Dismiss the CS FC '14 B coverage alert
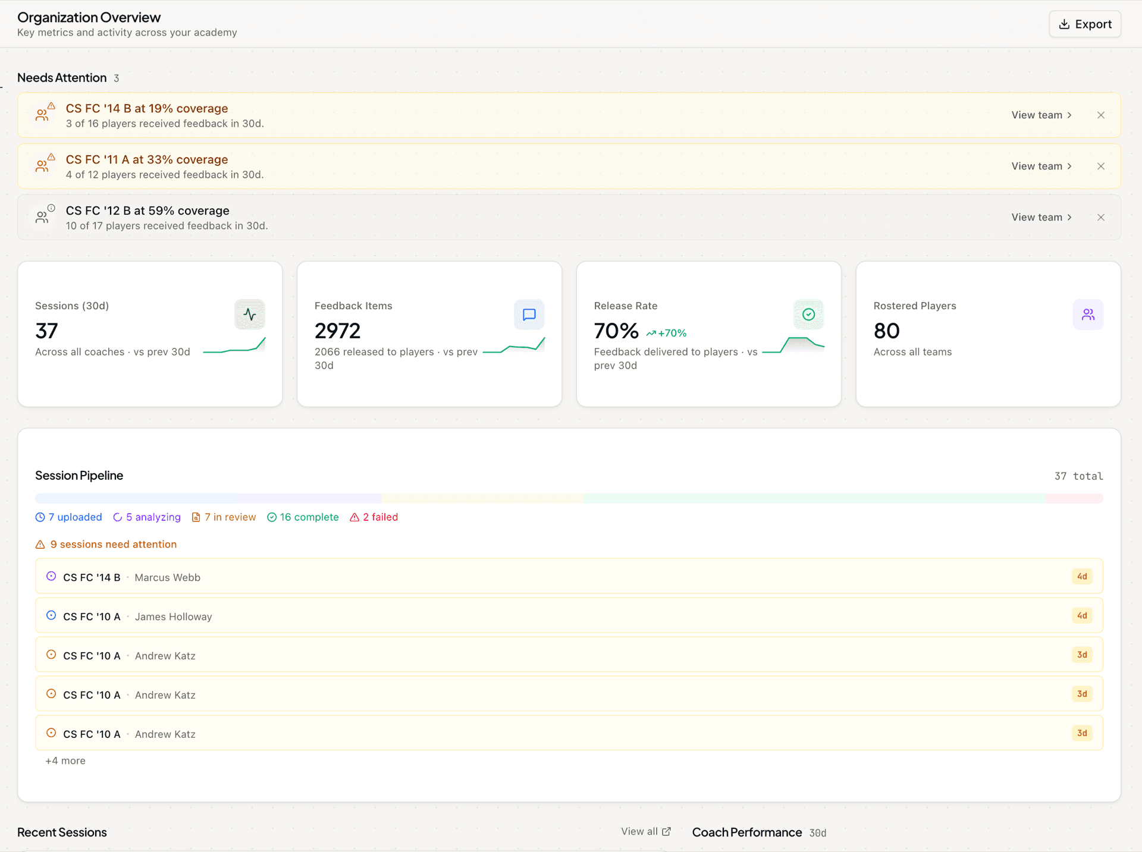 pos(1101,115)
